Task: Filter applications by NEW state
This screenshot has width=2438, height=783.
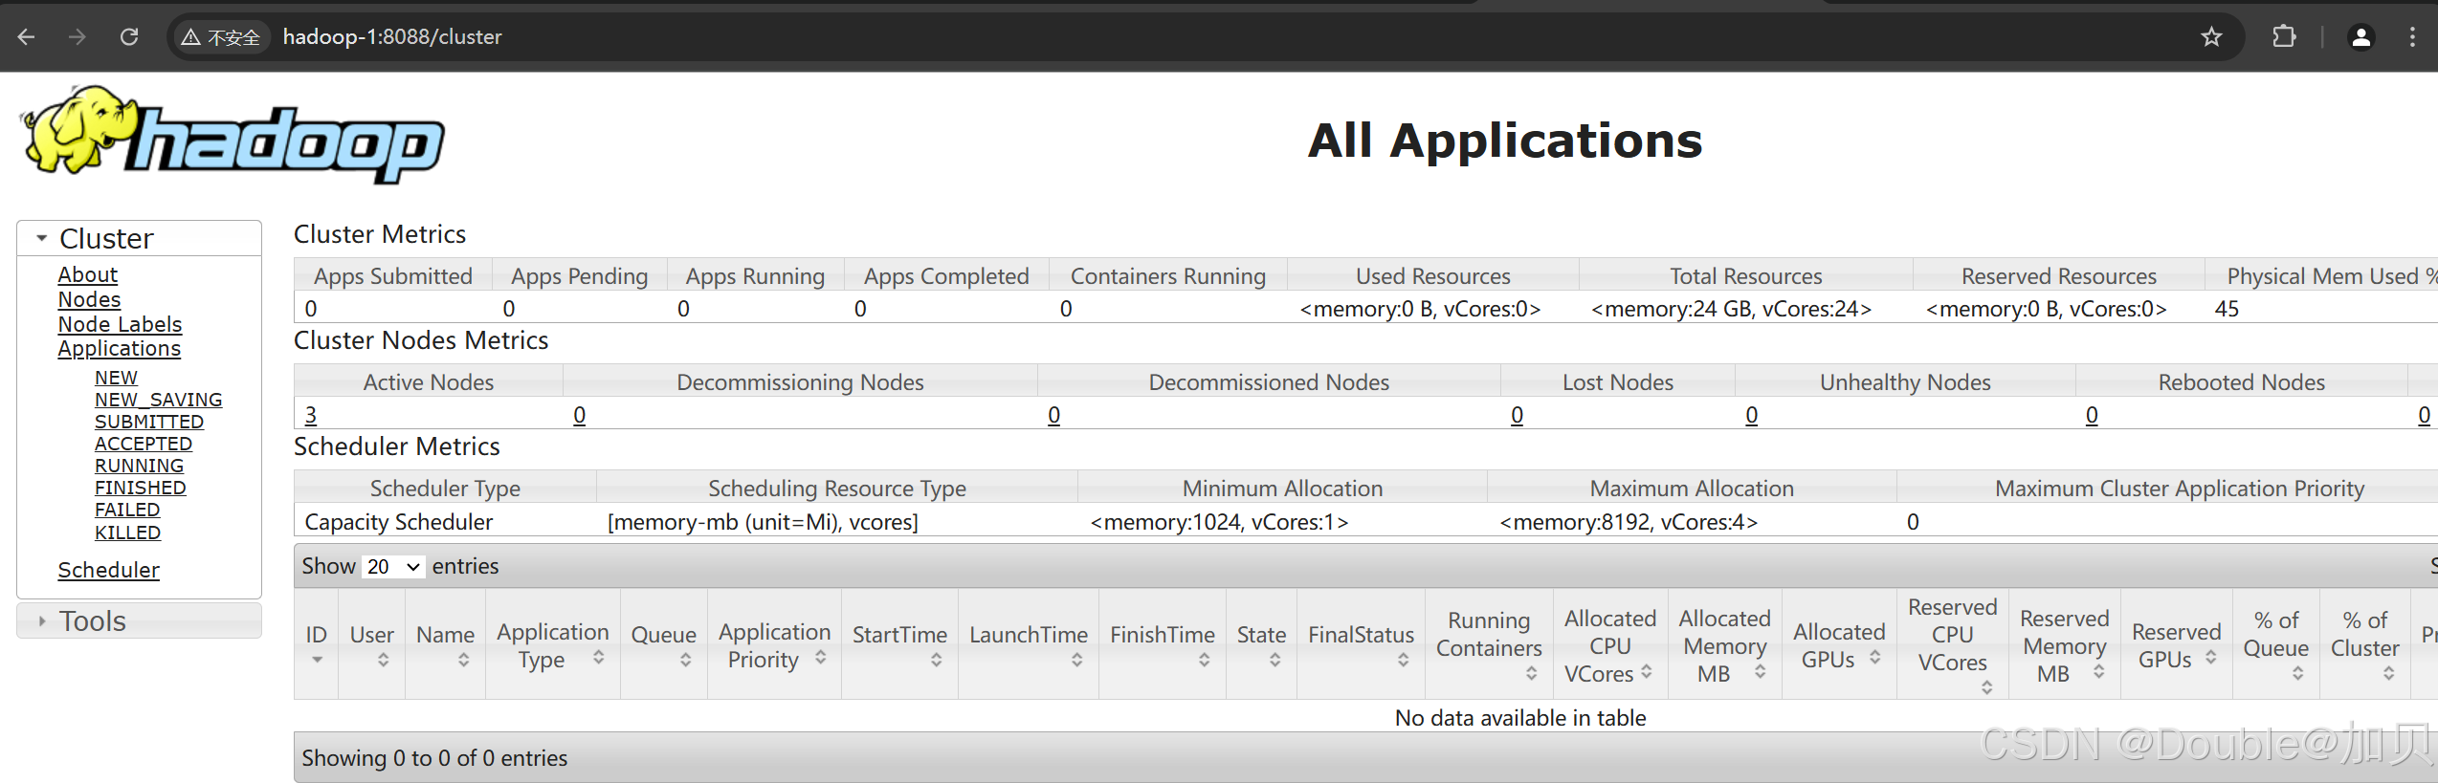Action: click(x=116, y=378)
